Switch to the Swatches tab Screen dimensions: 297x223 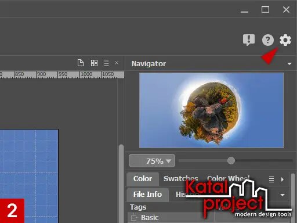[x=180, y=179]
